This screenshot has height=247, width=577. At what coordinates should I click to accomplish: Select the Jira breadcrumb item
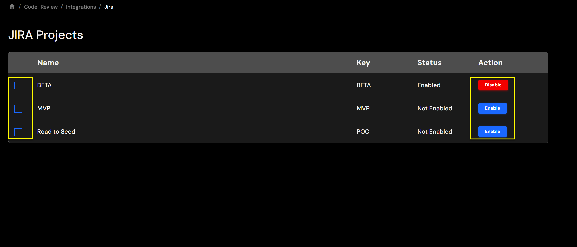pyautogui.click(x=109, y=7)
